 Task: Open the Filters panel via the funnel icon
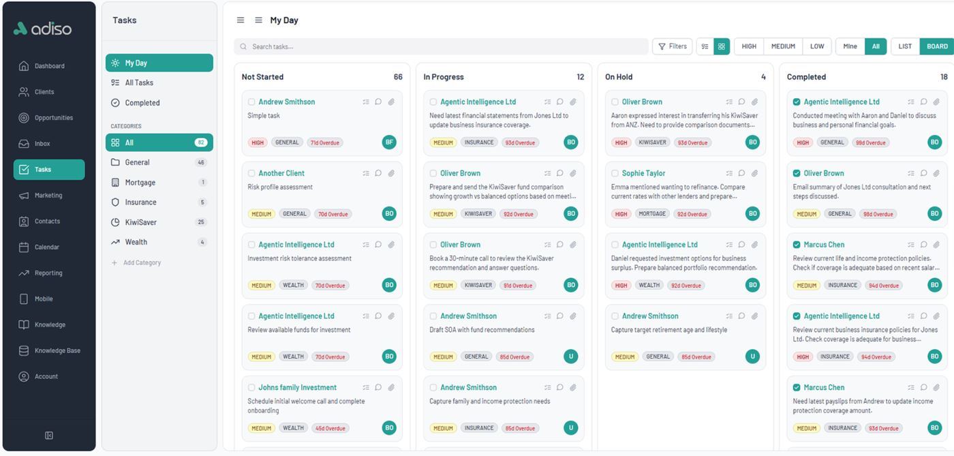click(x=673, y=46)
